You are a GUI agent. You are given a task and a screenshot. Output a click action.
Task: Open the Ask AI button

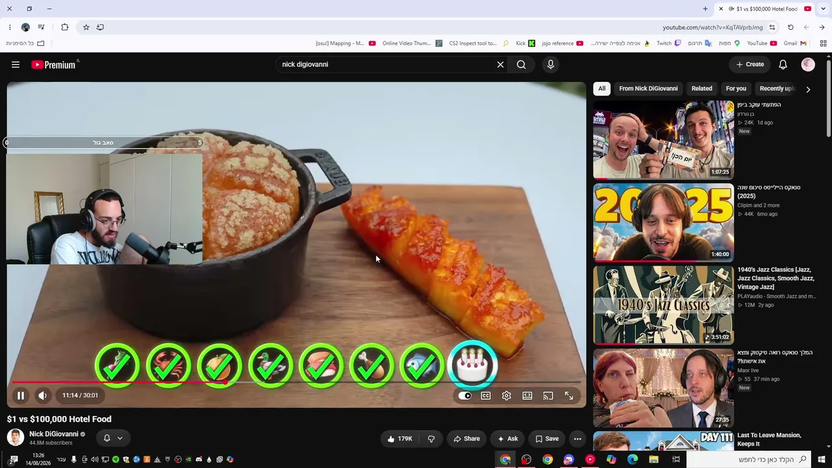tap(508, 439)
